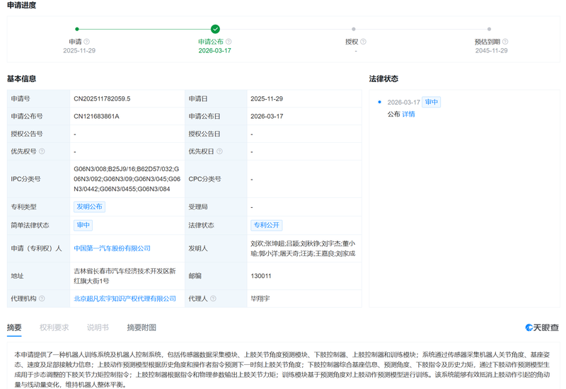Click the 授权公告号 label cell
566x389 pixels.
pyautogui.click(x=38, y=134)
